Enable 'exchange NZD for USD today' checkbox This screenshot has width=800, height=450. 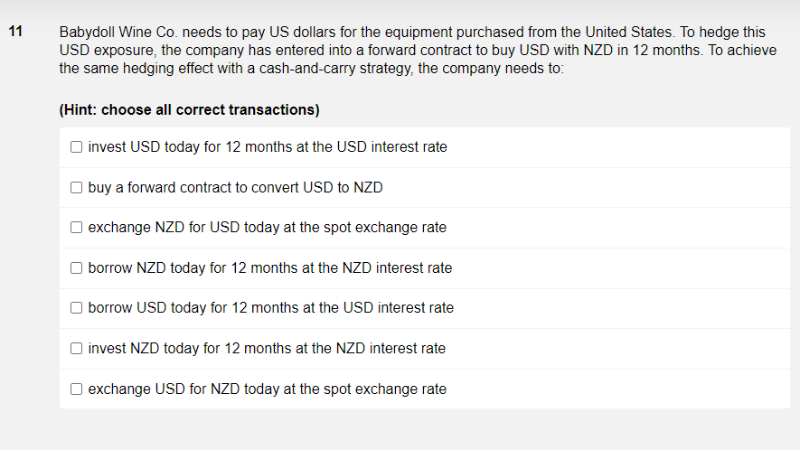pyautogui.click(x=77, y=228)
